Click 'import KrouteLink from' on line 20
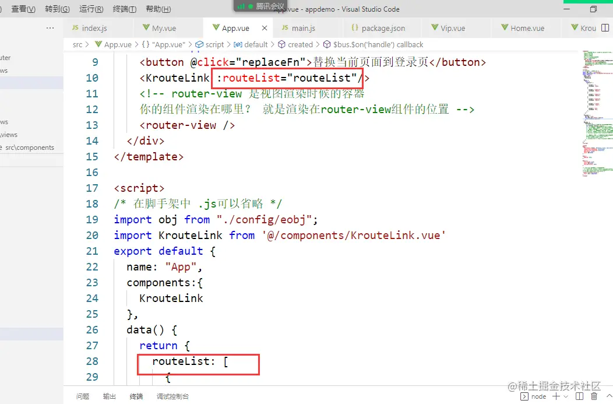This screenshot has height=404, width=613. click(x=184, y=236)
